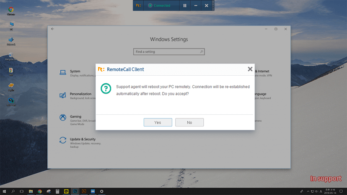This screenshot has width=347, height=195.
Task: Open the blue window app in the taskbar
Action: point(93,191)
